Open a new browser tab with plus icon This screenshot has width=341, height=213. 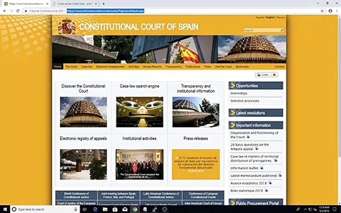(104, 4)
